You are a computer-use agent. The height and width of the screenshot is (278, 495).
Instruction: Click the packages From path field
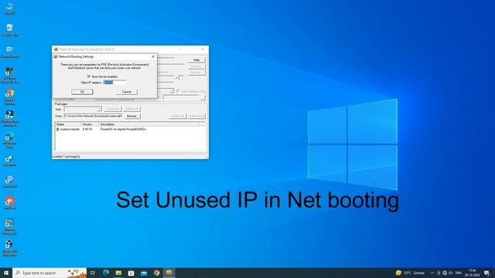pos(93,116)
